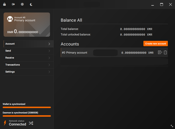Expand Settings menu chevron arrow
The height and width of the screenshot is (129, 175).
[x=49, y=72]
